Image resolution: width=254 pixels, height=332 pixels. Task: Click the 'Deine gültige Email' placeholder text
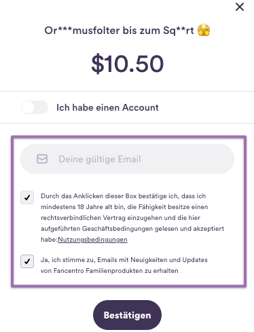pyautogui.click(x=100, y=159)
